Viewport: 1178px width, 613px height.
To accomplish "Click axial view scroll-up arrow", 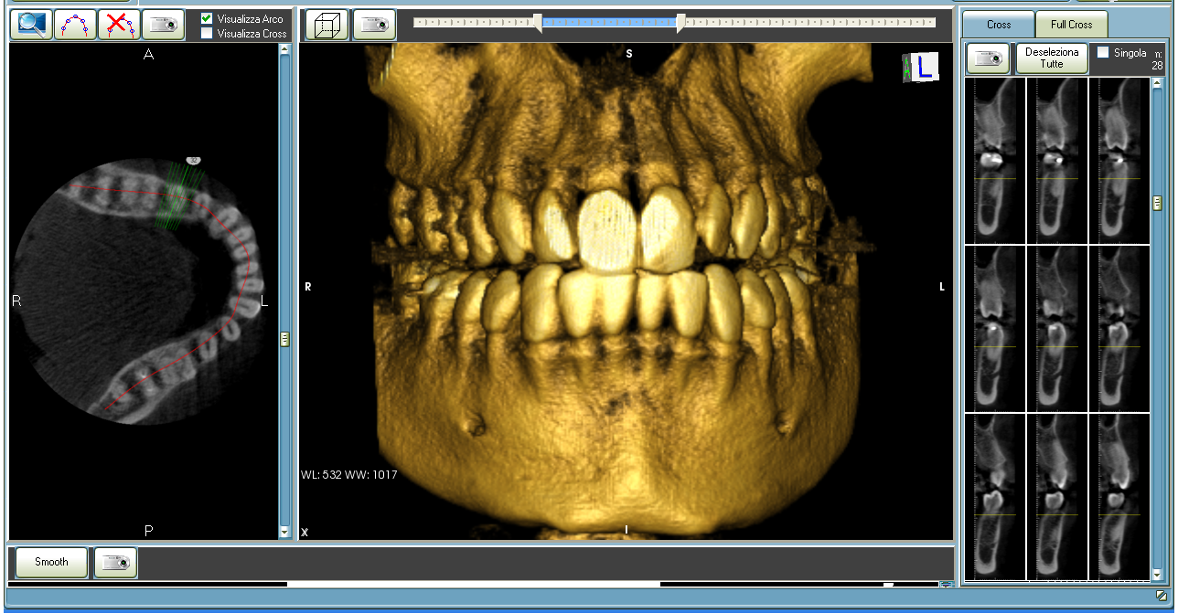I will (x=284, y=50).
